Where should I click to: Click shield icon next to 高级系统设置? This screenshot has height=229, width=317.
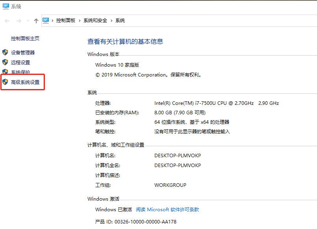[5, 82]
